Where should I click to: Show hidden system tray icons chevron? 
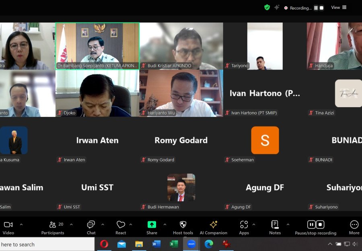point(330,244)
